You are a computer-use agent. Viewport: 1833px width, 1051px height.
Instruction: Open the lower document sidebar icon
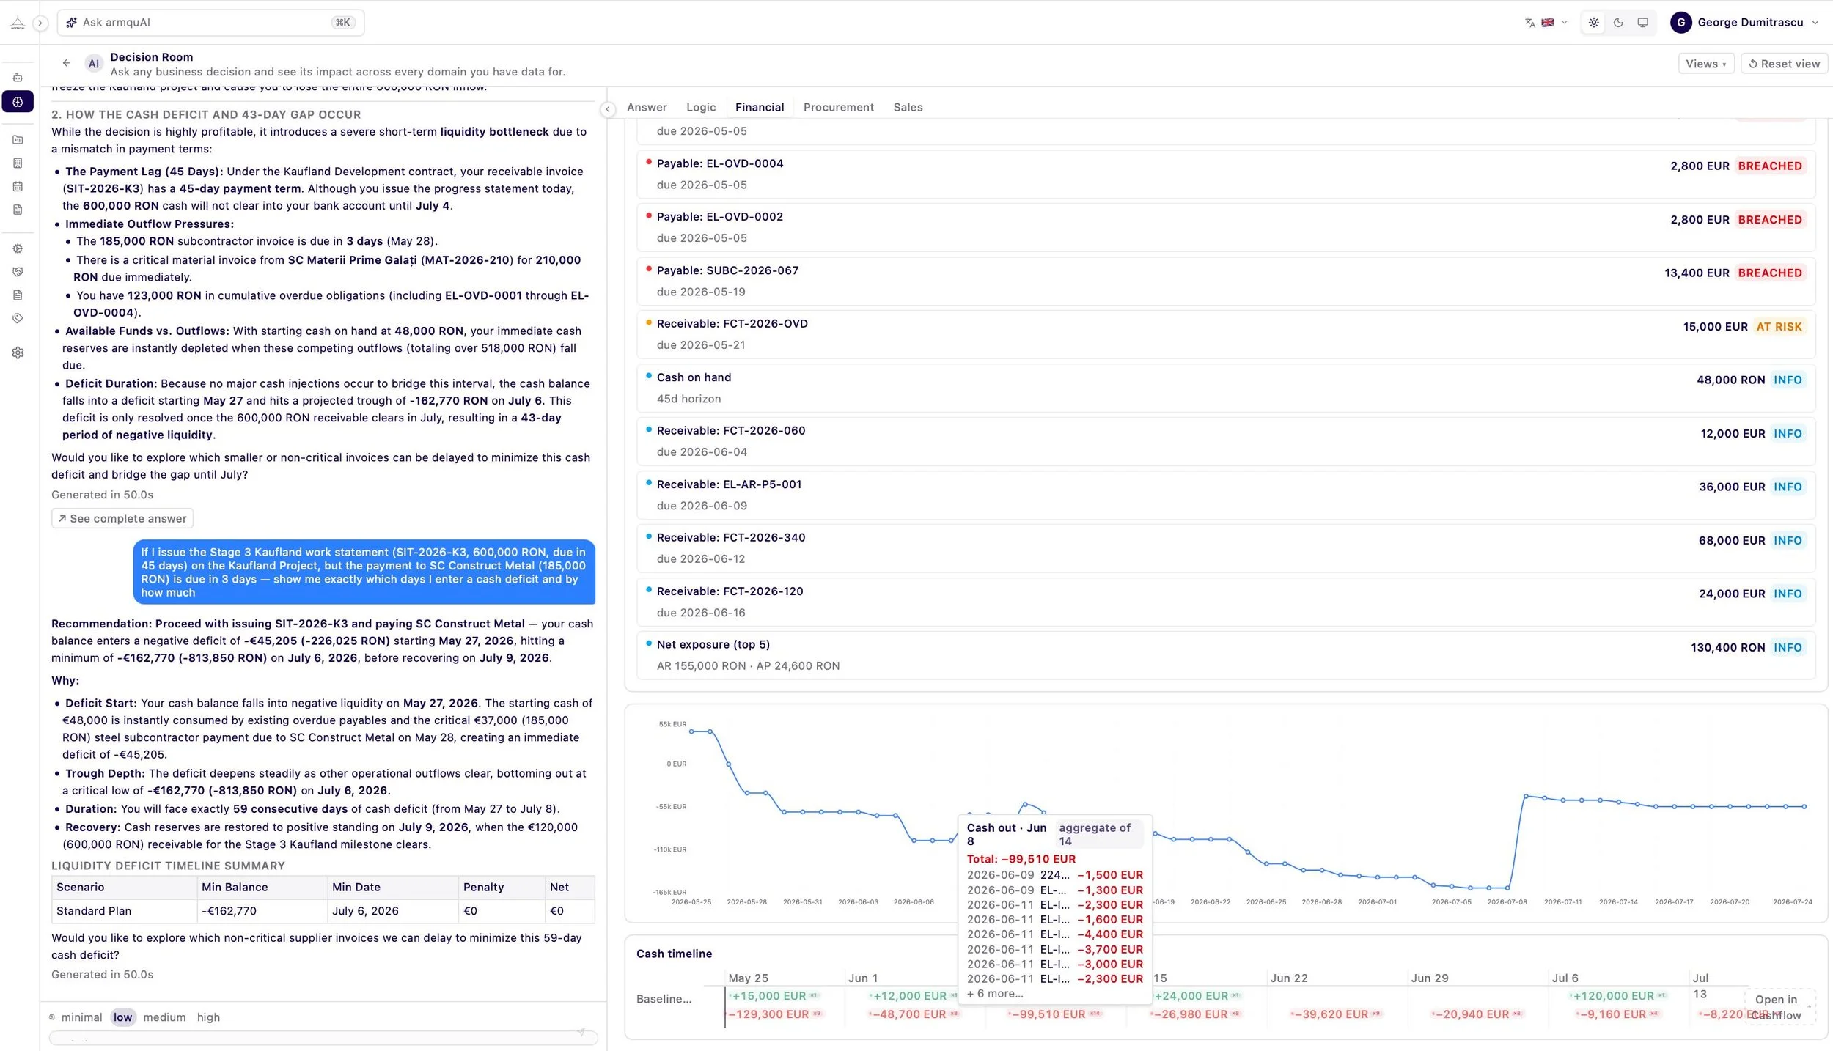click(x=18, y=295)
